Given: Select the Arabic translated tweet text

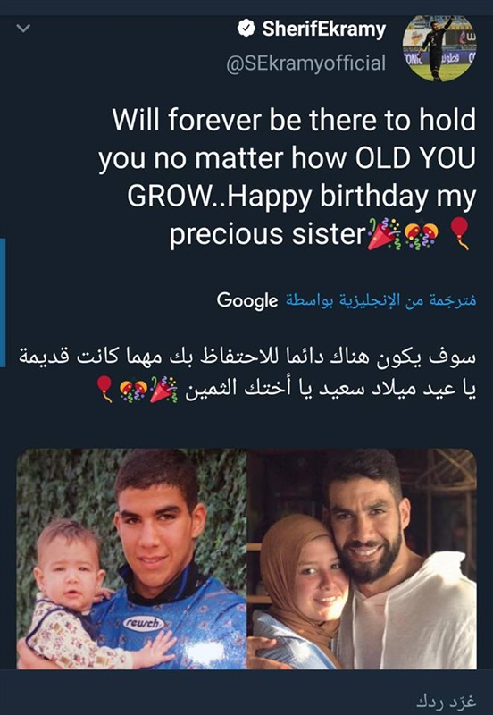Looking at the screenshot, I should [247, 373].
